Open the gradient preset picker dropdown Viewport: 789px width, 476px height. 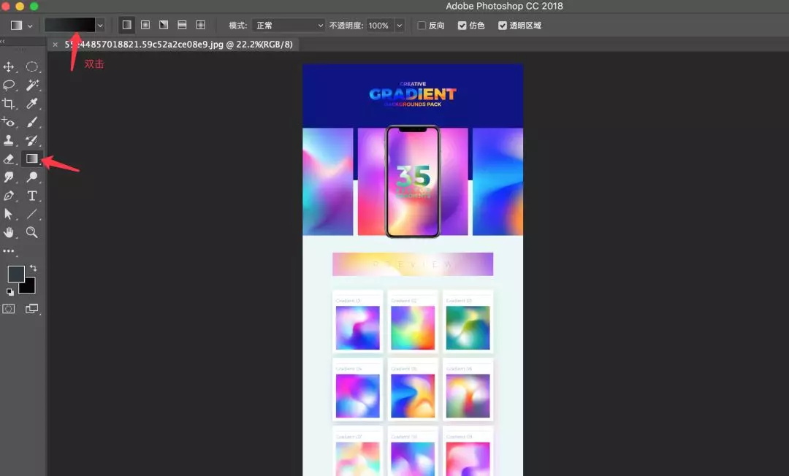coord(100,24)
